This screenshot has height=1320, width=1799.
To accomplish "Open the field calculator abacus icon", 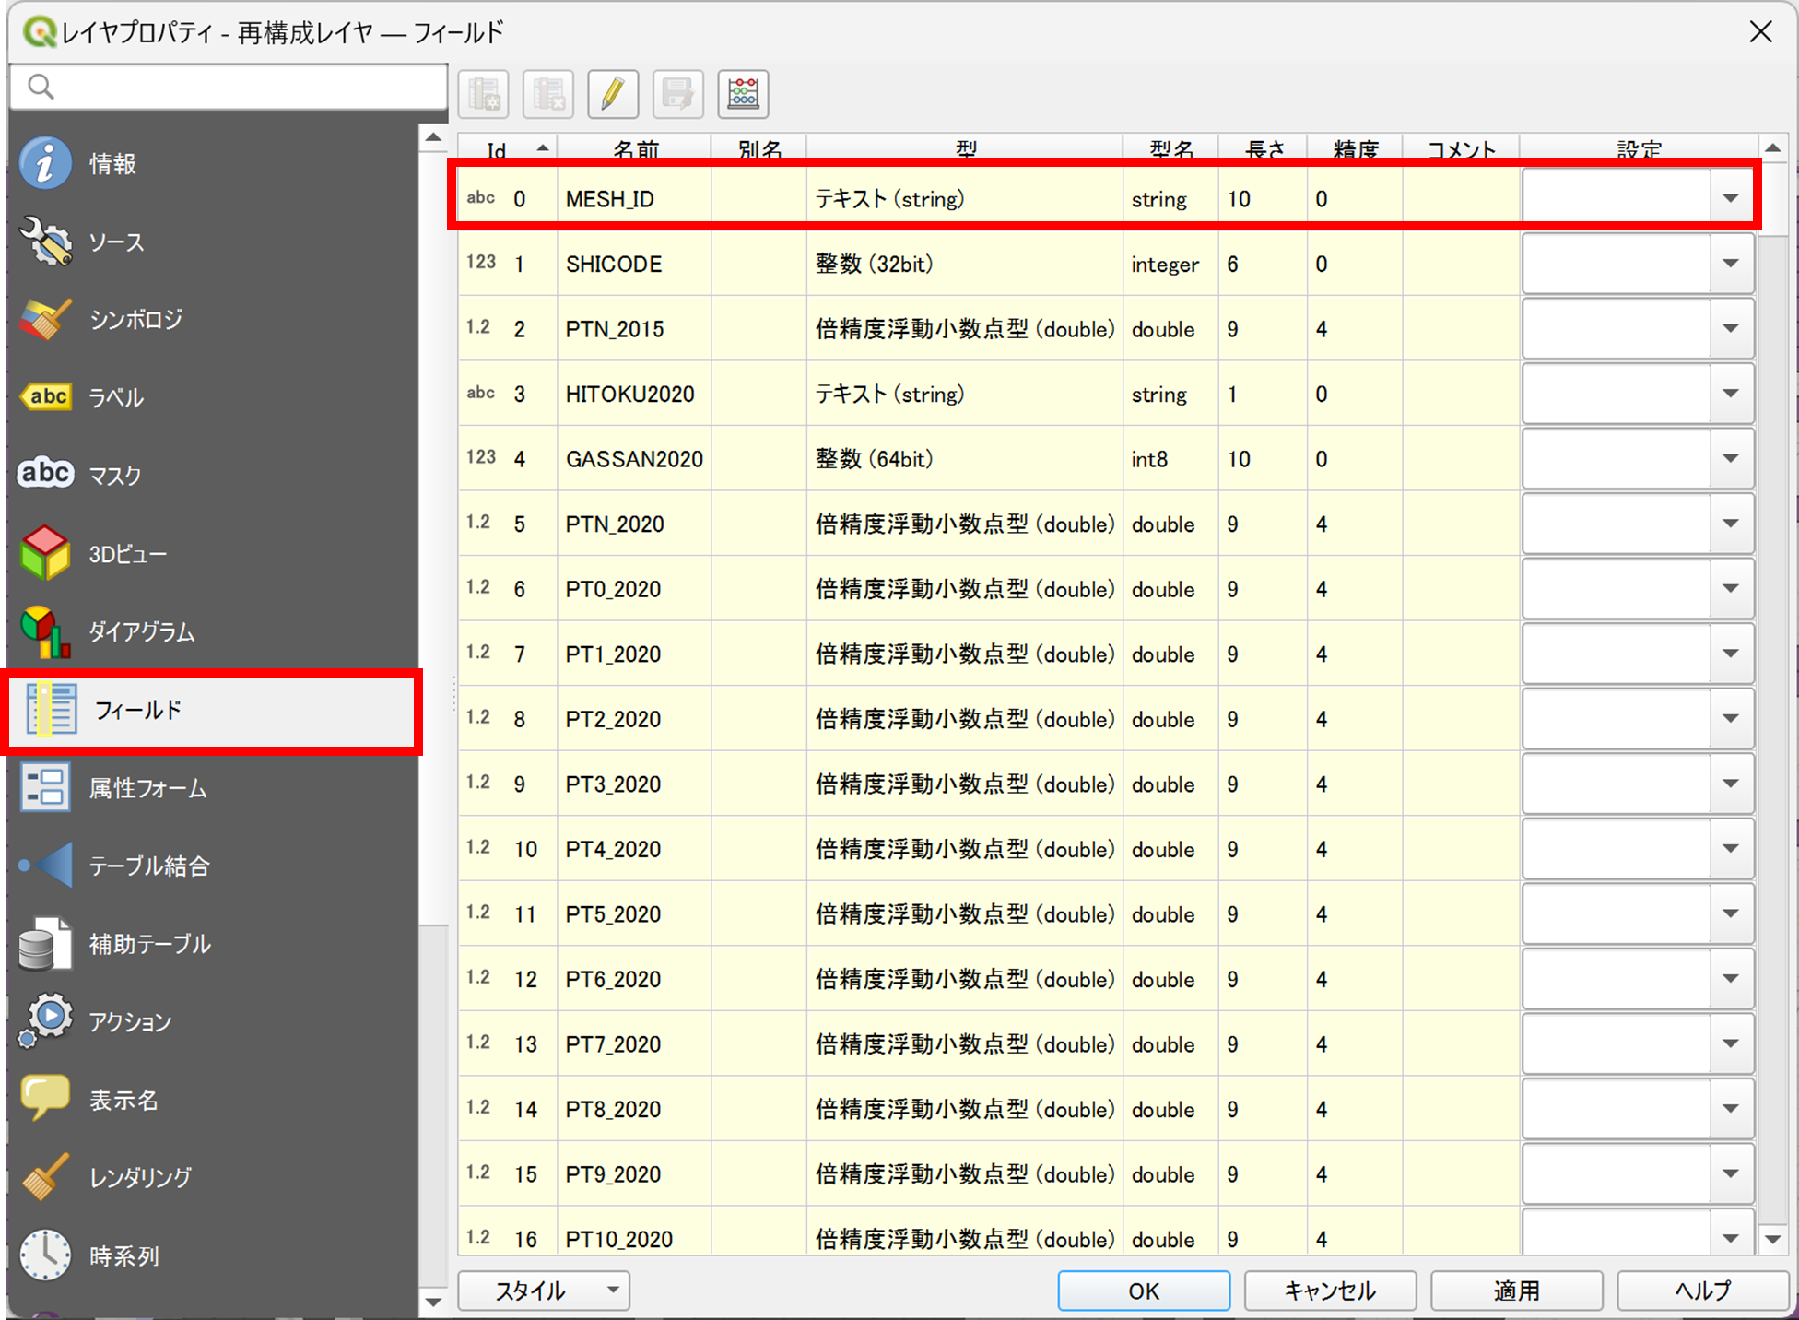I will [x=743, y=94].
